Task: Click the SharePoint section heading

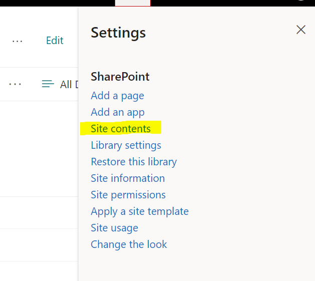Action: coord(120,77)
